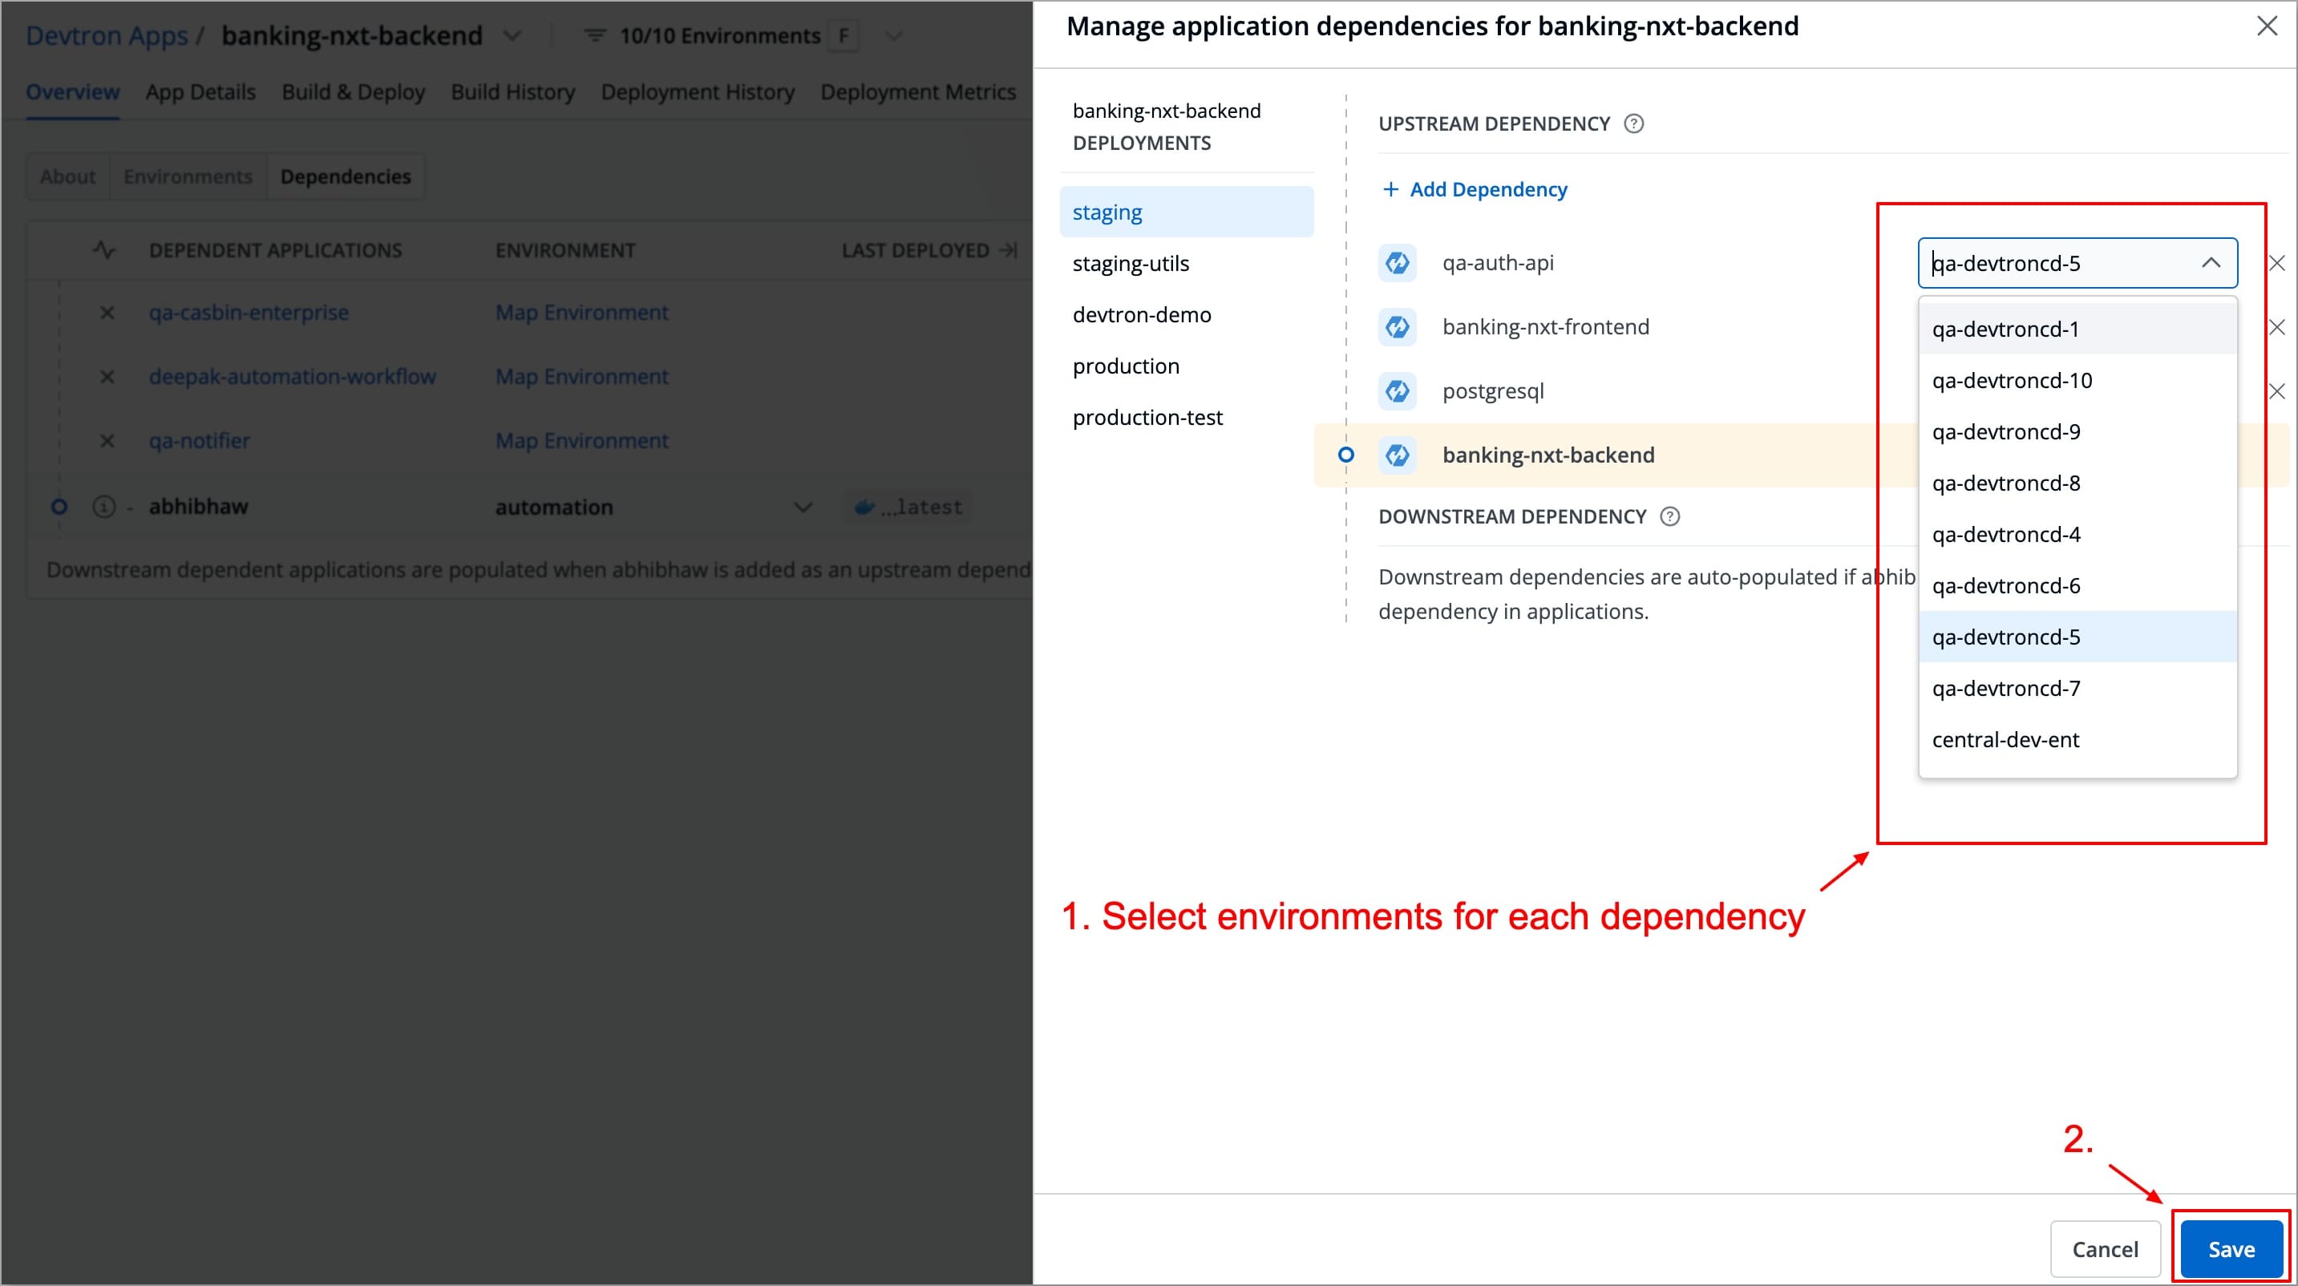Open the 10/10 Environments filter
The height and width of the screenshot is (1286, 2298).
[x=720, y=35]
